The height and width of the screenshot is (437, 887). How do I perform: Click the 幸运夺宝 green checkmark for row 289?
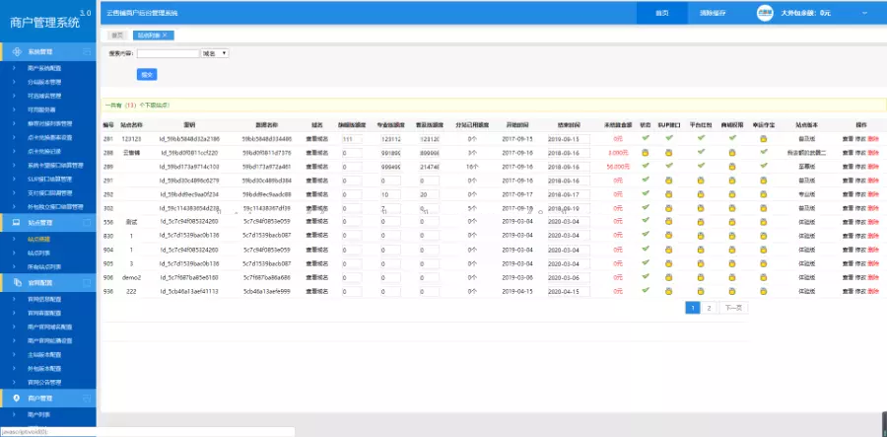click(764, 166)
